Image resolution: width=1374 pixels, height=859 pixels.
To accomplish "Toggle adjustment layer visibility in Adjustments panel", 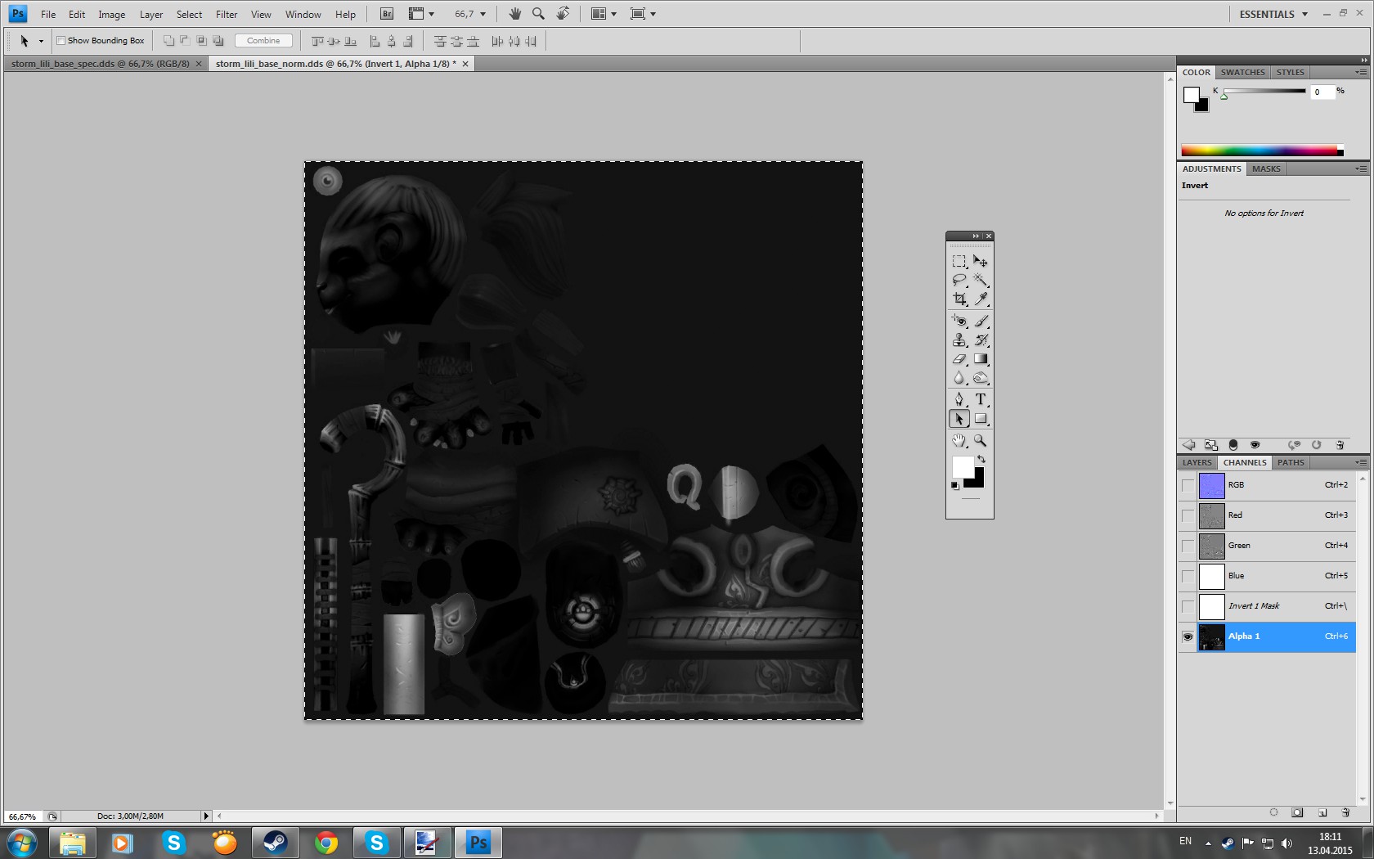I will point(1255,445).
